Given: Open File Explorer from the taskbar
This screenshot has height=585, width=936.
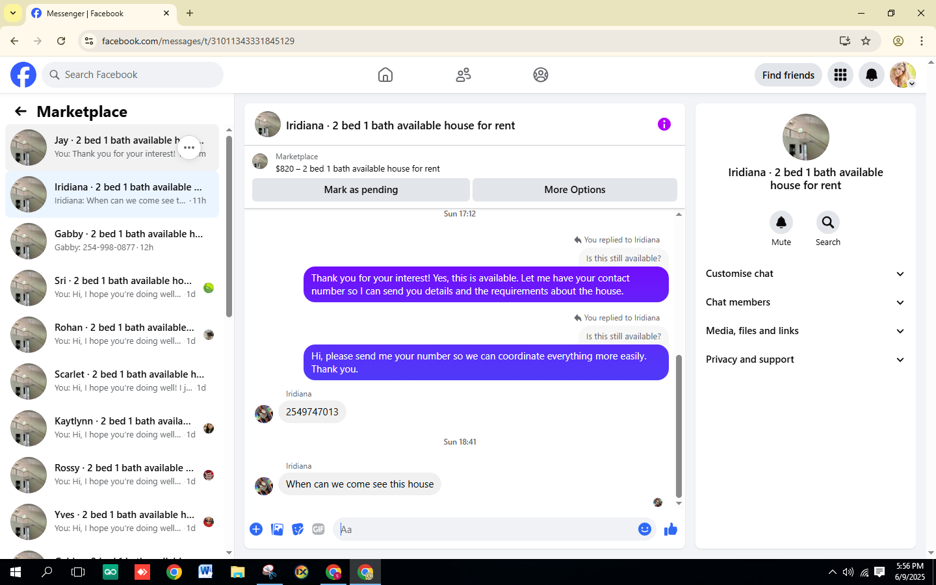Looking at the screenshot, I should pos(237,573).
